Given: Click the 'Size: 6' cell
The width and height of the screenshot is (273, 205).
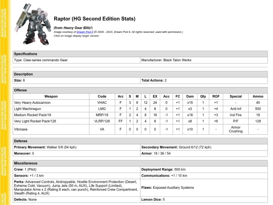Looking at the screenshot, I should pos(76,80).
